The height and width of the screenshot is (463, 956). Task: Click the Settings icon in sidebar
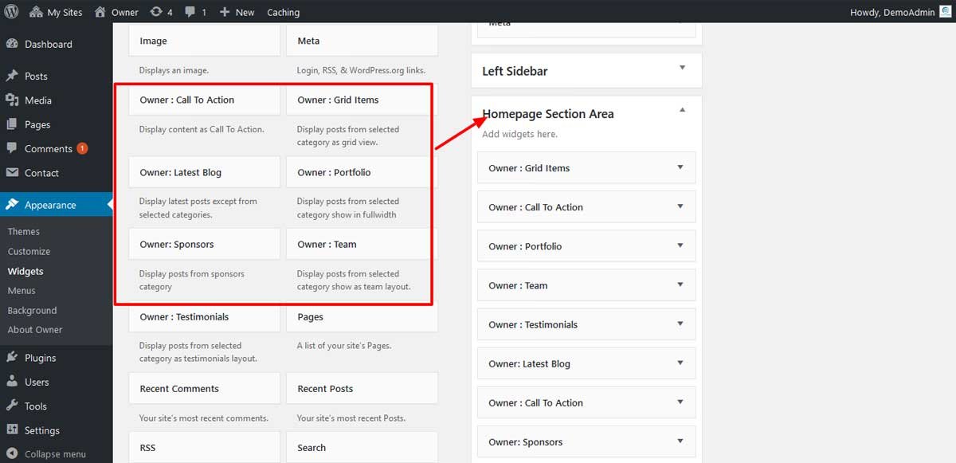pyautogui.click(x=12, y=430)
